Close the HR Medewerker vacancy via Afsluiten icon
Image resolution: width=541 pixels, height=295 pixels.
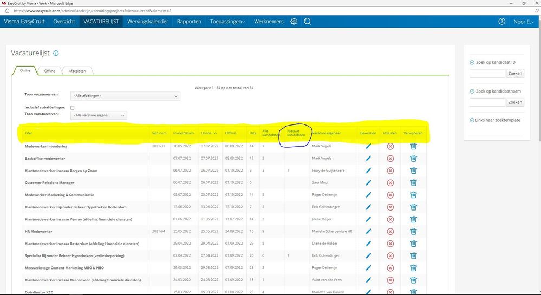(x=390, y=232)
